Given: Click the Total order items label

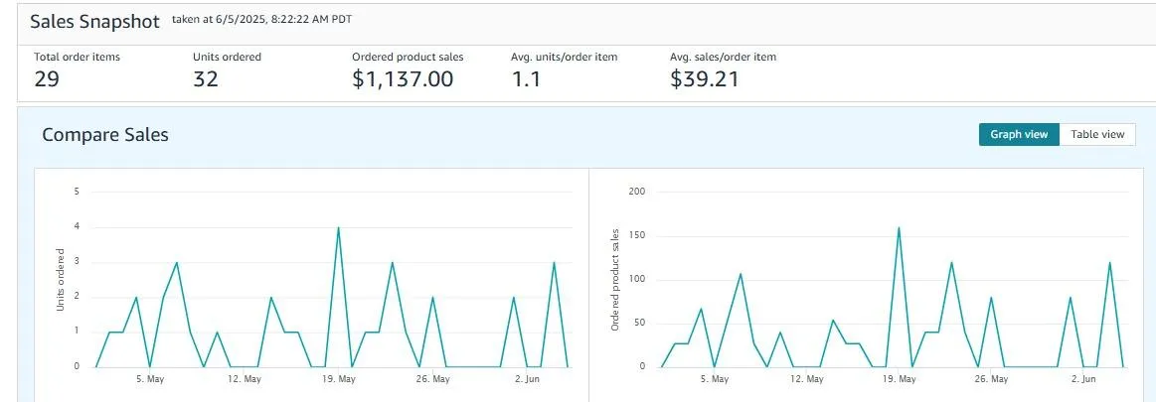Looking at the screenshot, I should 77,57.
